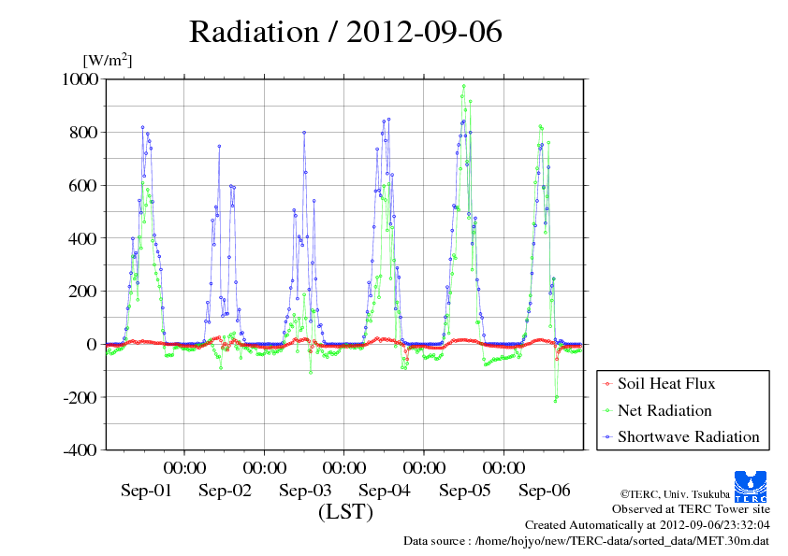Click the 'Created Automatically at' timestamp line
The height and width of the screenshot is (556, 788).
point(648,525)
